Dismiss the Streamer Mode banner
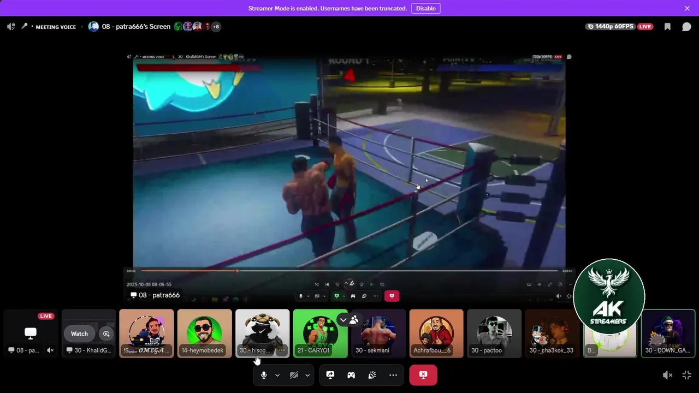Screen dimensions: 699x393 coord(687,8)
